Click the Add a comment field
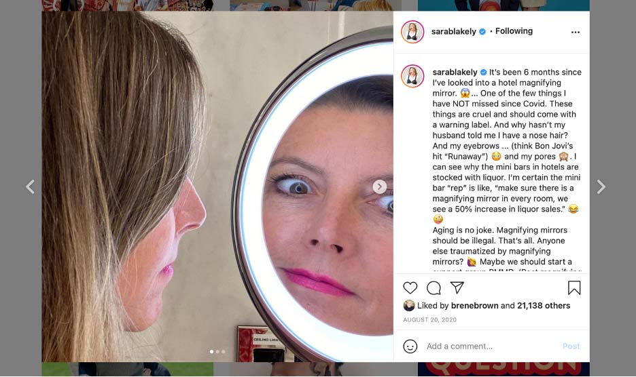The width and height of the screenshot is (636, 377). [x=491, y=346]
